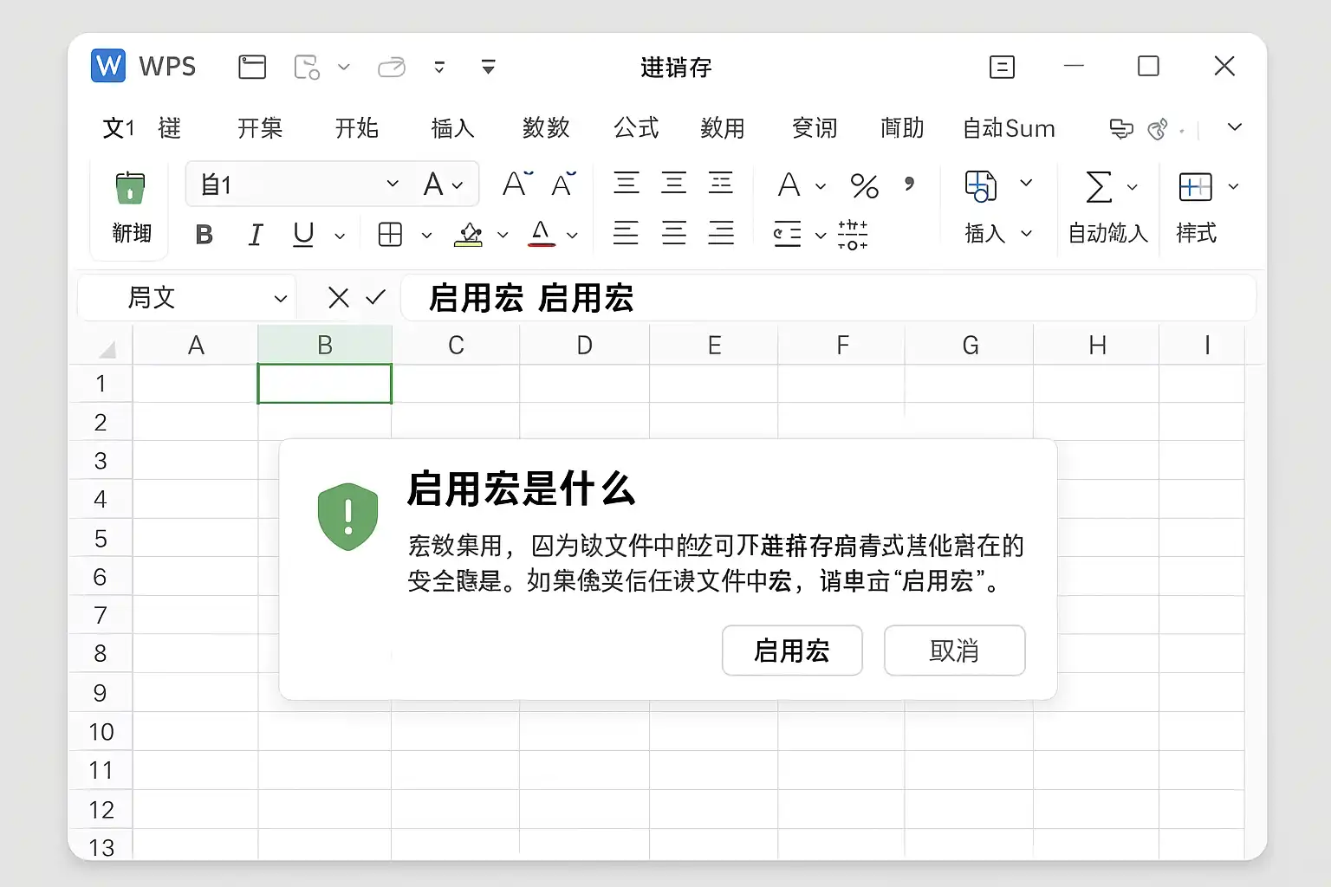The height and width of the screenshot is (887, 1331).
Task: Open the name box dropdown arrow
Action: [x=280, y=299]
